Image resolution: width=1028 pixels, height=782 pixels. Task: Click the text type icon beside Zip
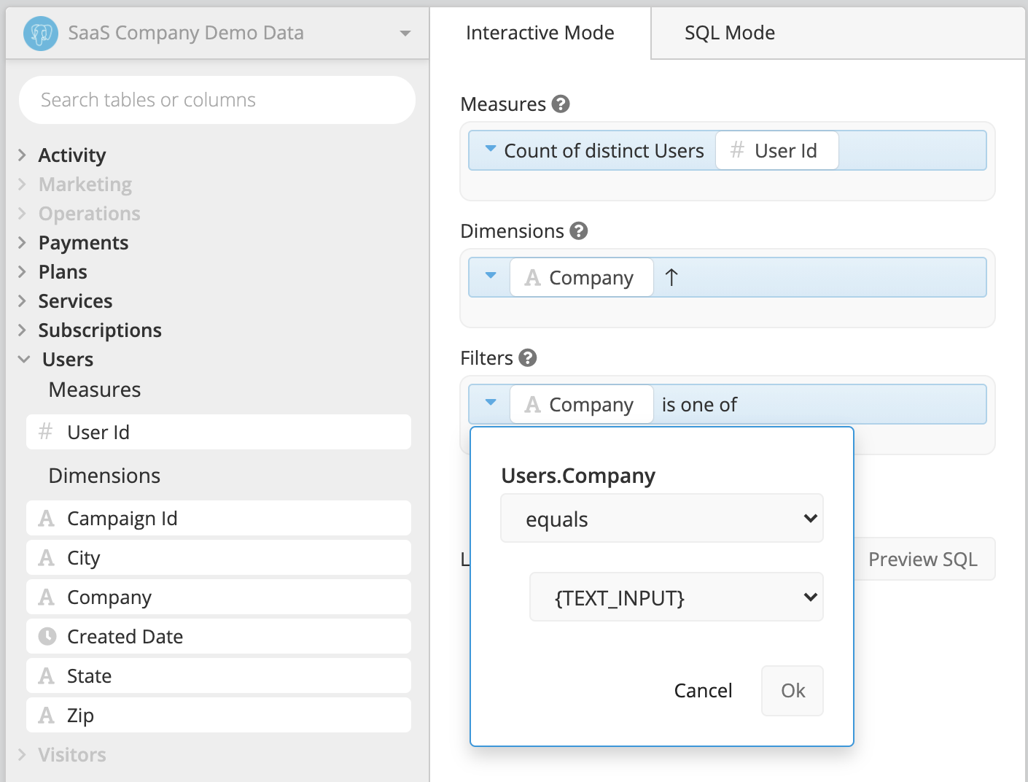pyautogui.click(x=47, y=716)
